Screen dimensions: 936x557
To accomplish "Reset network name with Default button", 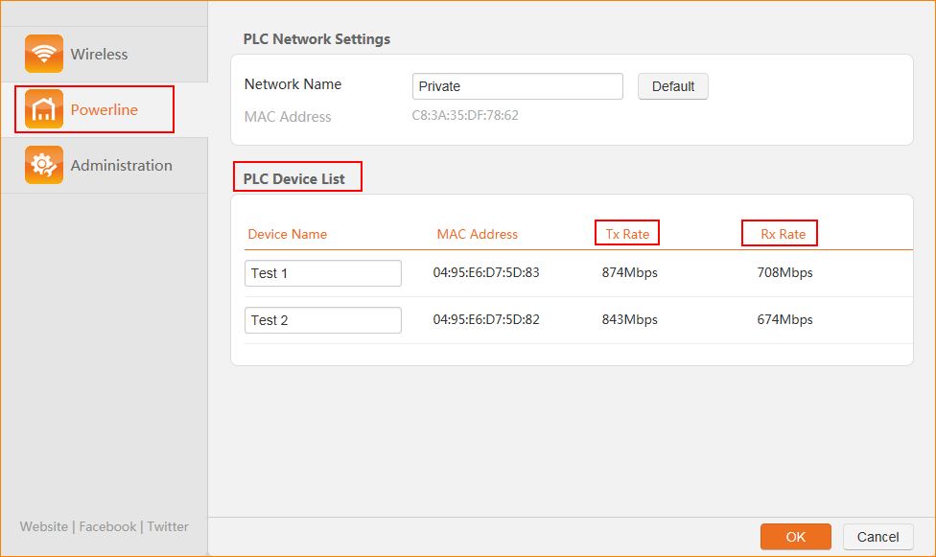I will click(x=672, y=86).
